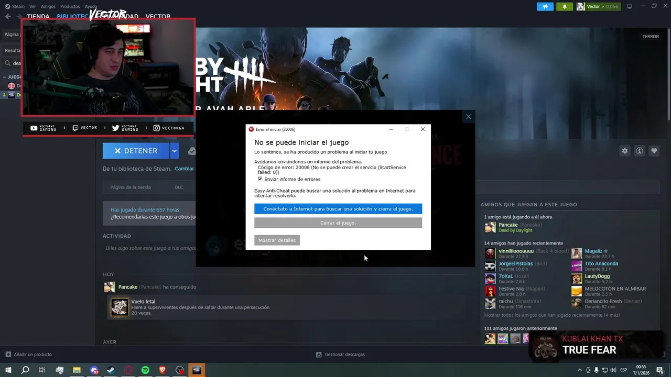Close the error dialog window
This screenshot has width=671, height=377.
click(x=423, y=129)
